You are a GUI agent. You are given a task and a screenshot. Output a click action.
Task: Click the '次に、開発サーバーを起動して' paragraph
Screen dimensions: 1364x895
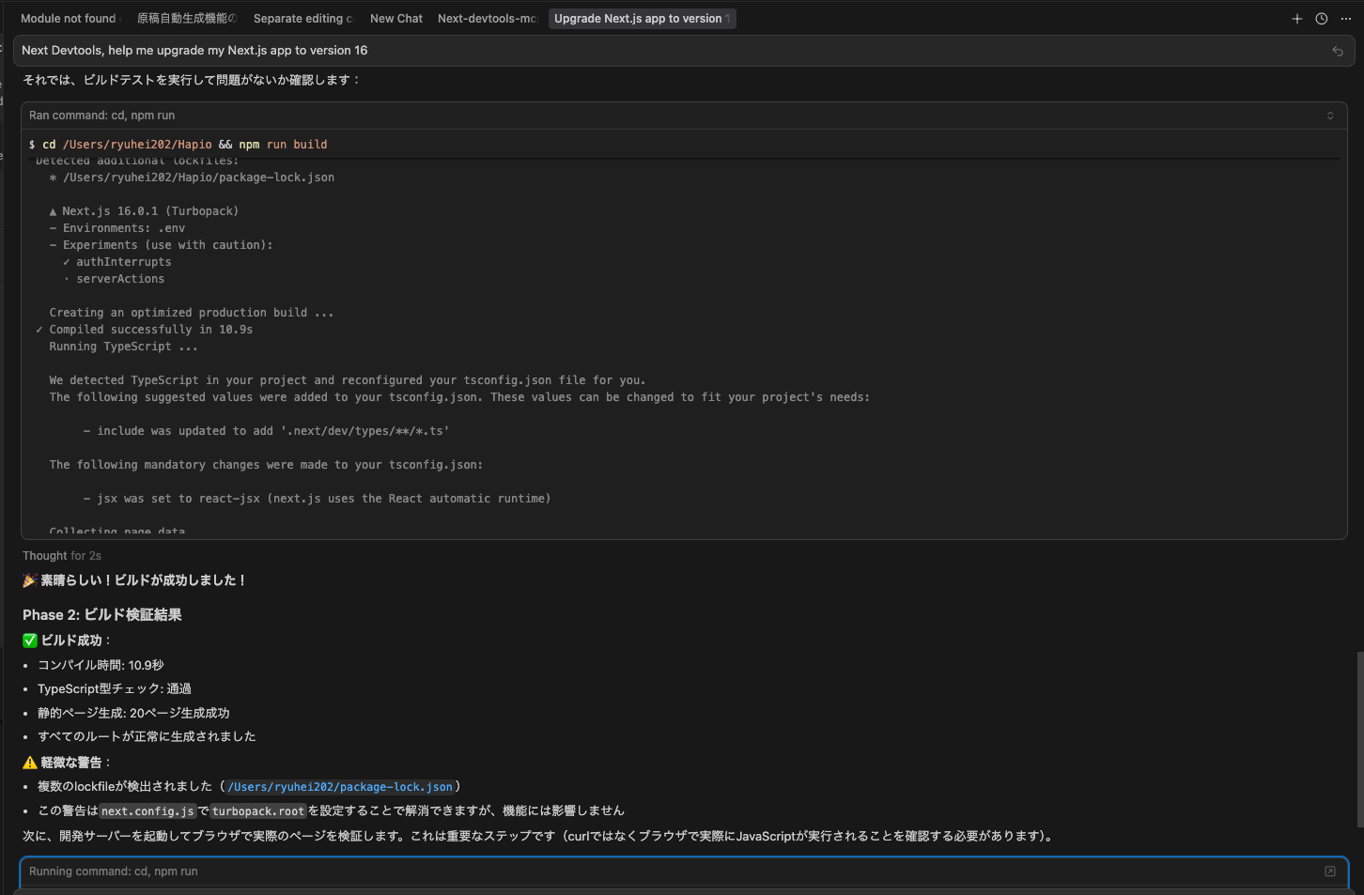539,836
